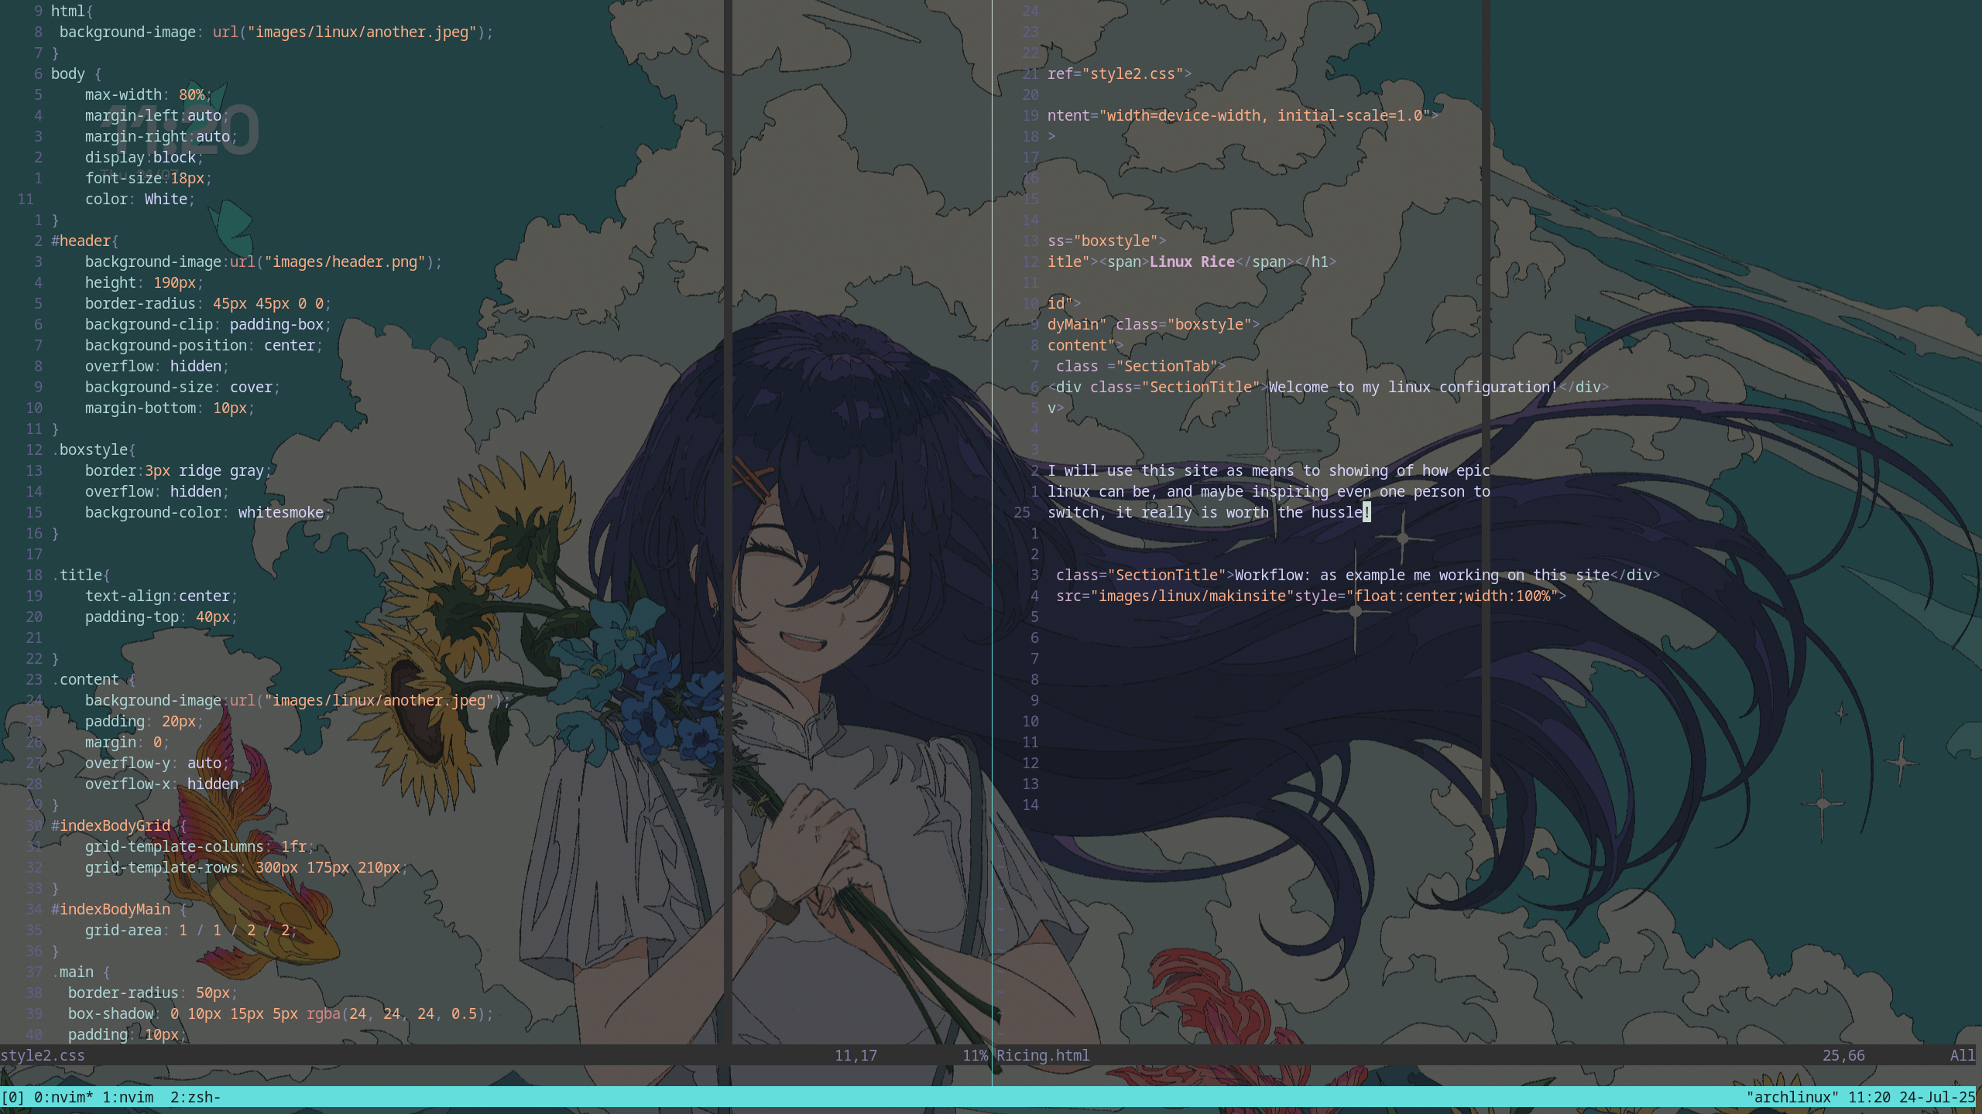Click the Workflow: as example SectionTitle line
The height and width of the screenshot is (1114, 1982).
click(1358, 575)
